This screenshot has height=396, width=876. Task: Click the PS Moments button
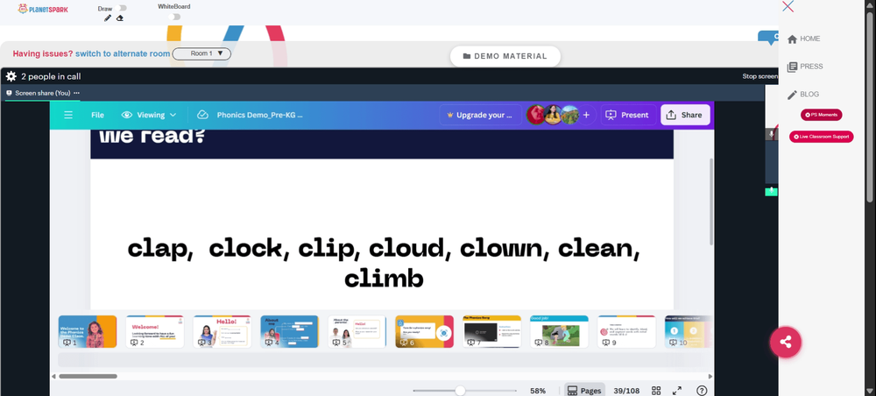822,115
